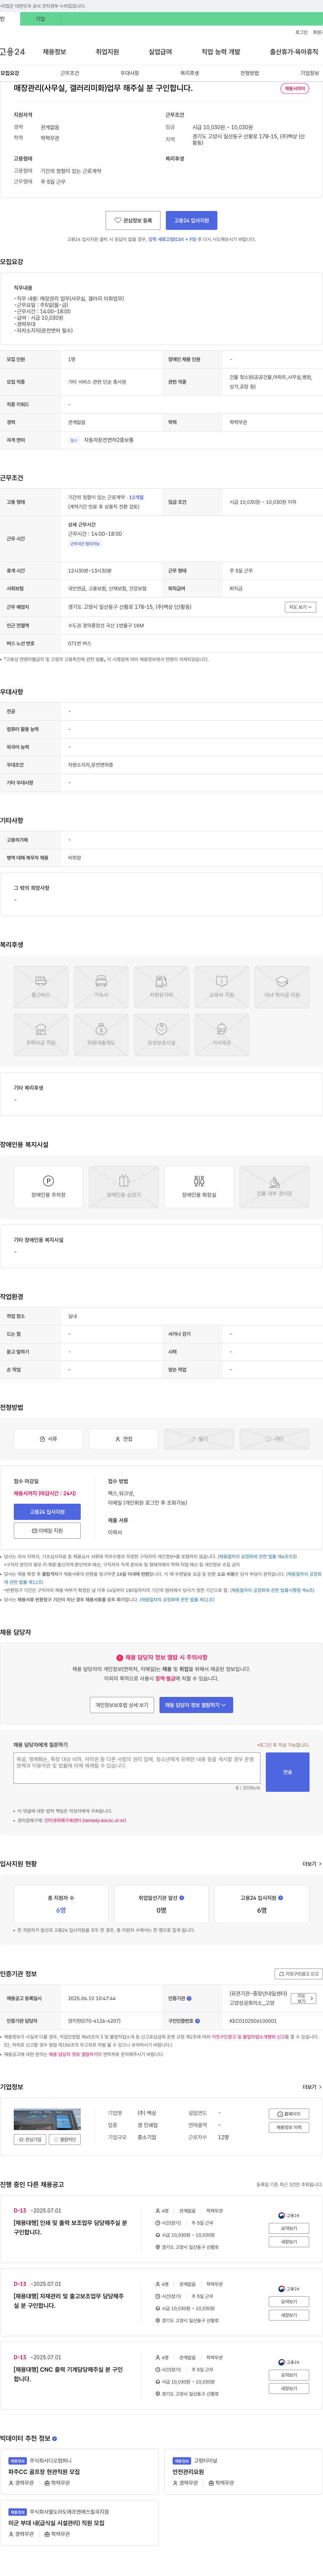Click the 채용 담당자에게 질문하기 text area
The image size is (323, 2576).
137,1768
